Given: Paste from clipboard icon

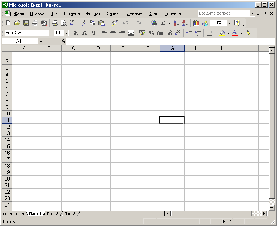Looking at the screenshot, I should tap(102, 23).
